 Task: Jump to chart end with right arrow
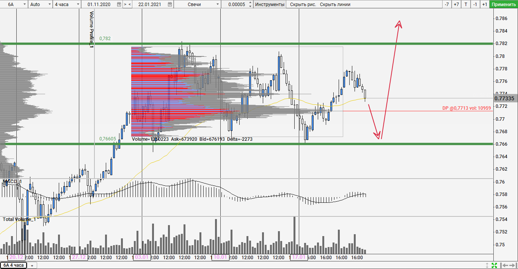pyautogui.click(x=512, y=265)
